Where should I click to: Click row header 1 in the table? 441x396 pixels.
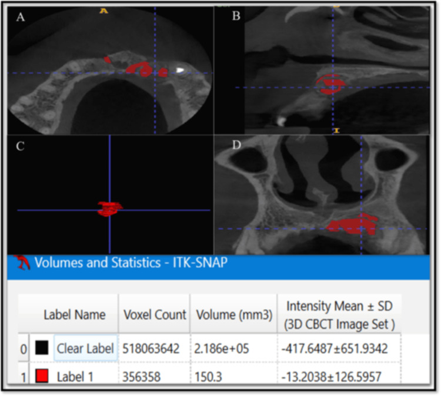point(24,377)
